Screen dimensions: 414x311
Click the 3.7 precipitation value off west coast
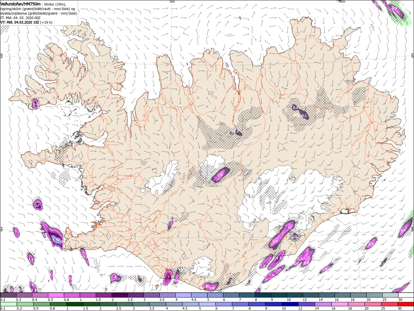coord(37,206)
